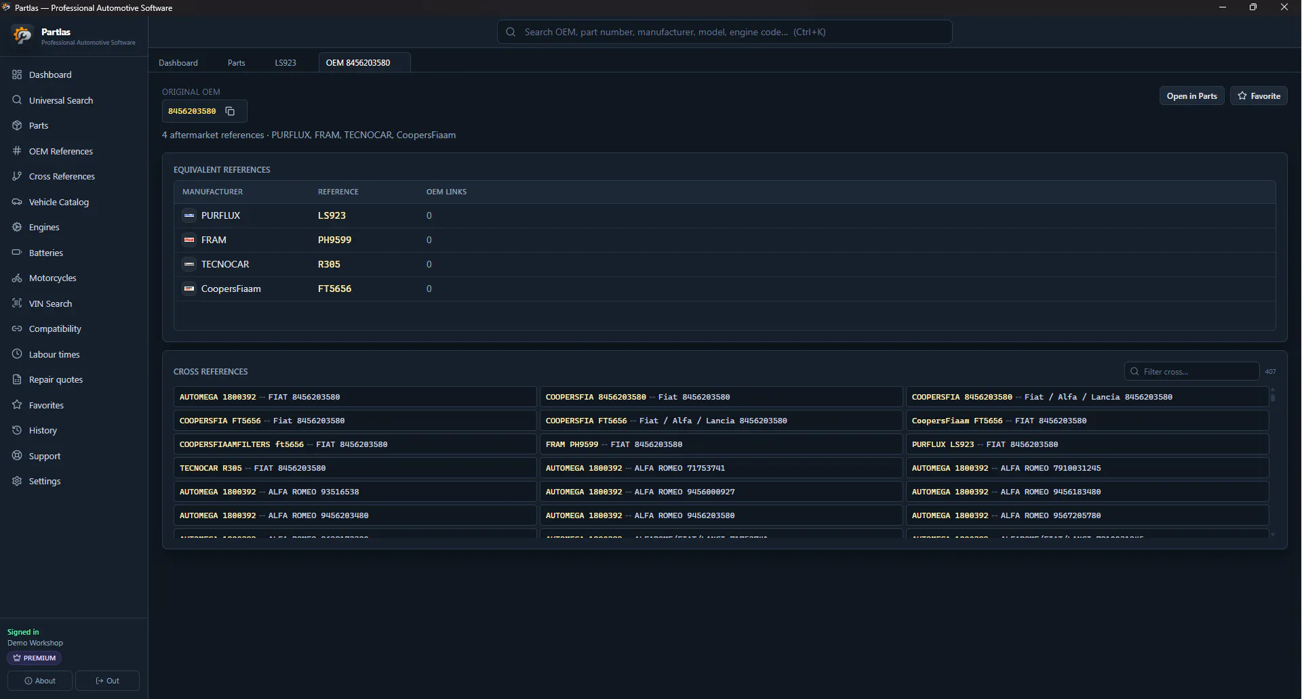Click the Engines gear icon

17,227
